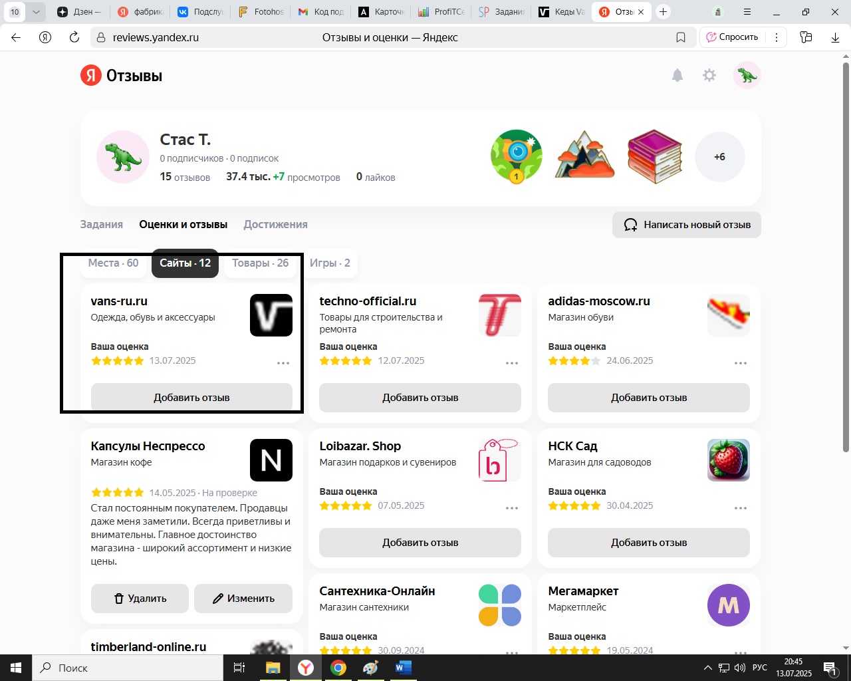
Task: Open the browser three-dot menu beside Спросить
Action: tap(777, 37)
